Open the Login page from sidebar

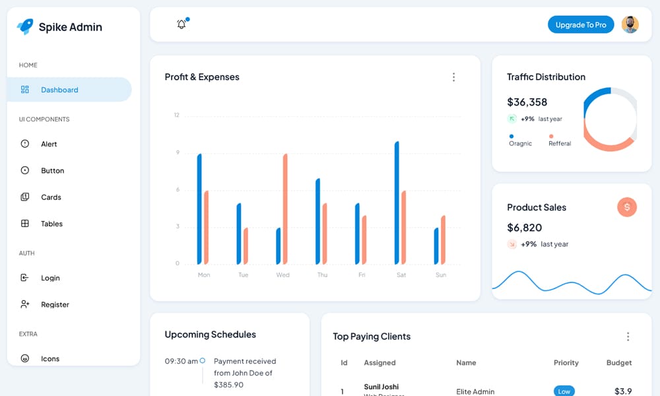pyautogui.click(x=51, y=278)
